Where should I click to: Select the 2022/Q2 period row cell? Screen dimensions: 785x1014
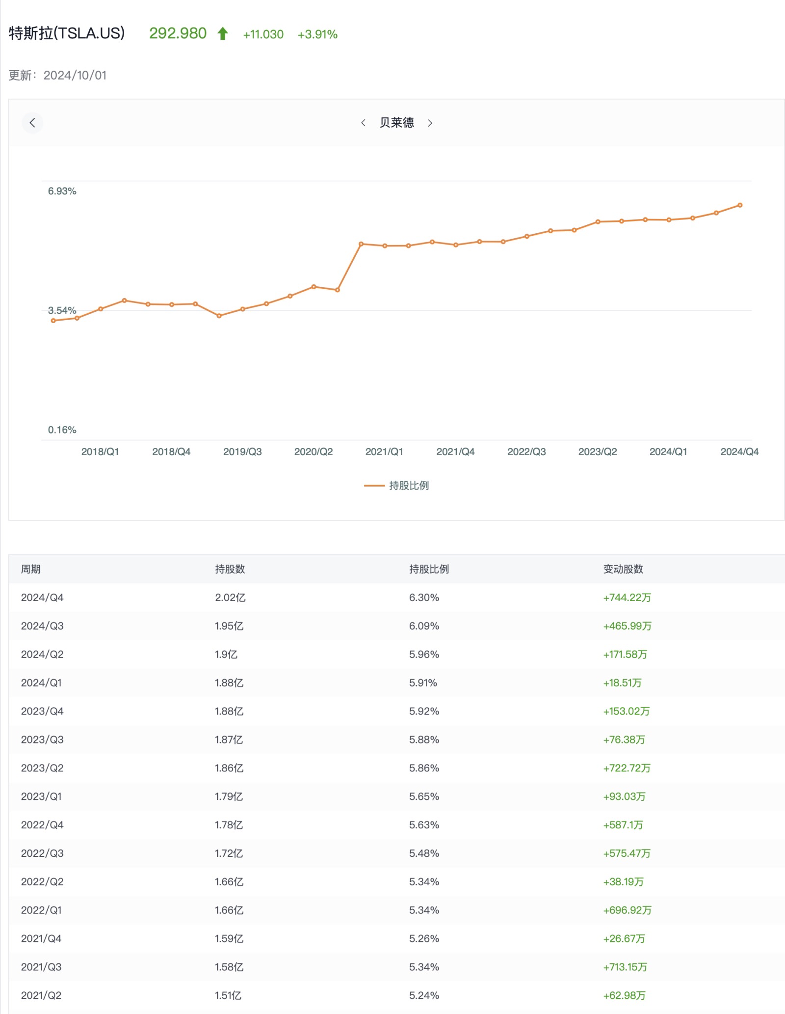tap(42, 882)
